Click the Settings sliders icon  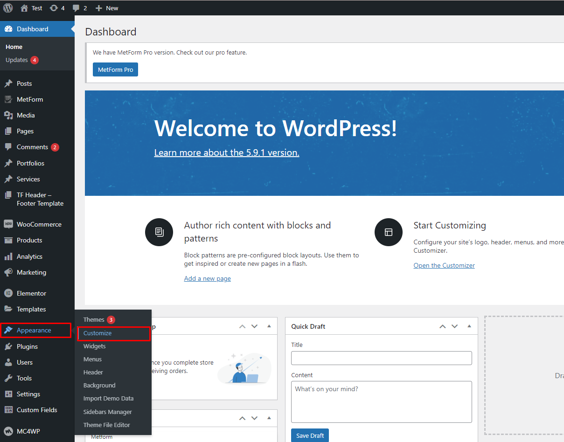pyautogui.click(x=8, y=394)
